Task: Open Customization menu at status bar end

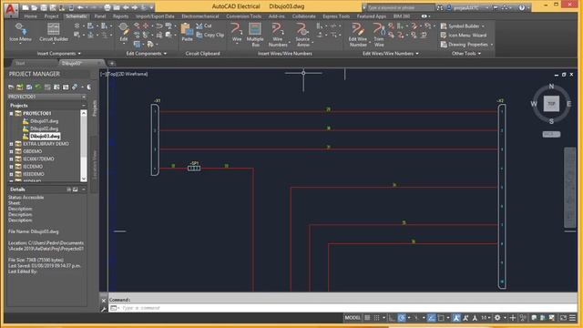Action: (573, 318)
